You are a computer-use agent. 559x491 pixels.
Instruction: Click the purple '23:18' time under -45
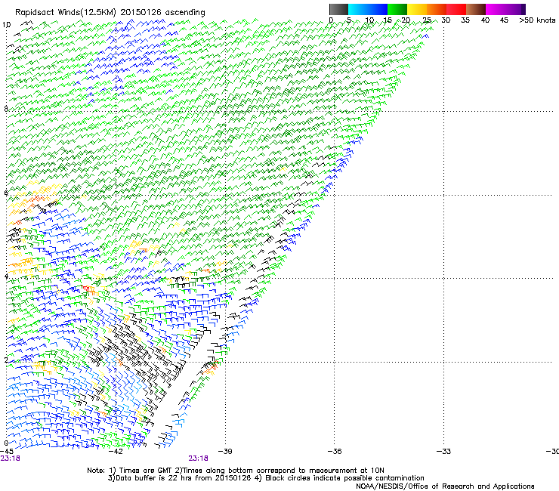pos(10,459)
